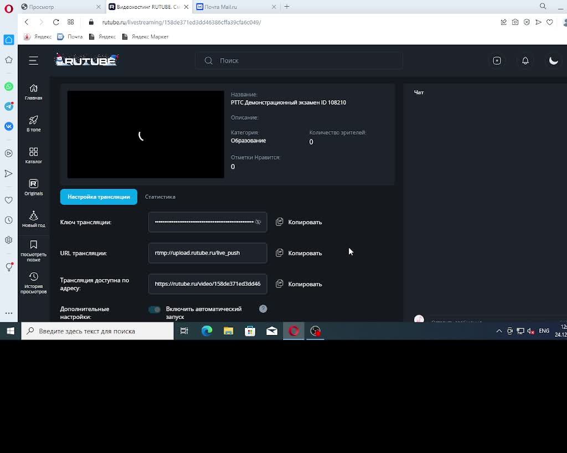
Task: Open Новый год section
Action: (34, 219)
